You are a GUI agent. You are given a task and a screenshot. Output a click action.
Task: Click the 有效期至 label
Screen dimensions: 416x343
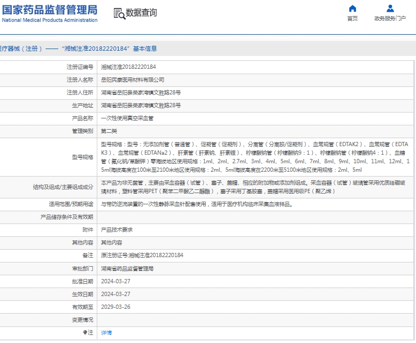[82, 307]
